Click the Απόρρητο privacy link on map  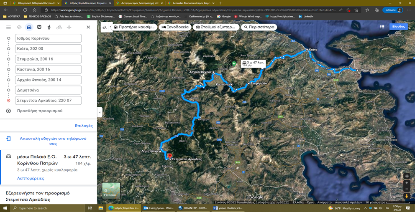[x=324, y=202]
